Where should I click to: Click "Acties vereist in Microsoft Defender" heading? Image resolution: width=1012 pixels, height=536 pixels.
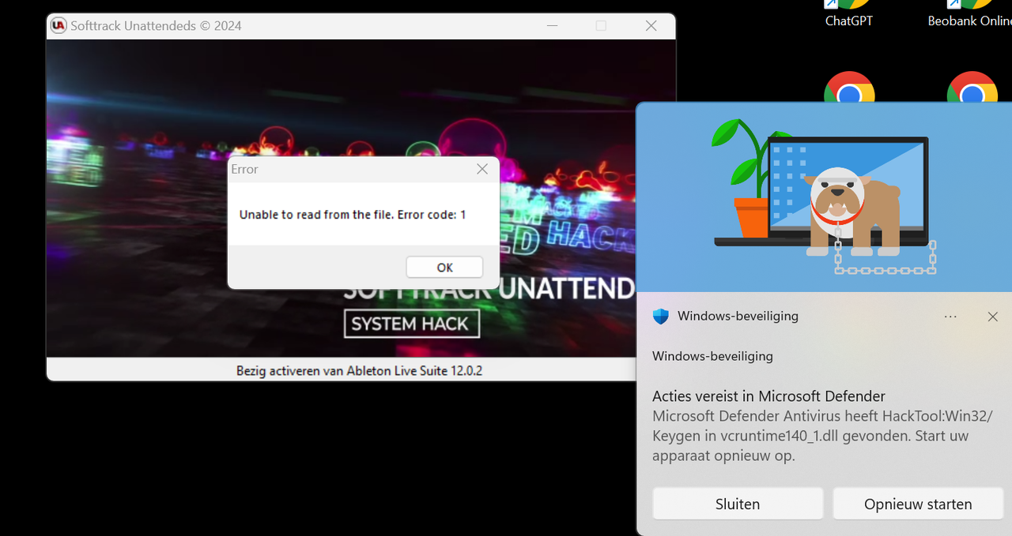(x=768, y=396)
